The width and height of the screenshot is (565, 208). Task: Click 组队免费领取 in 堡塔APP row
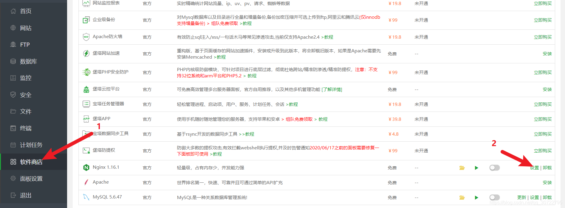click(x=299, y=119)
